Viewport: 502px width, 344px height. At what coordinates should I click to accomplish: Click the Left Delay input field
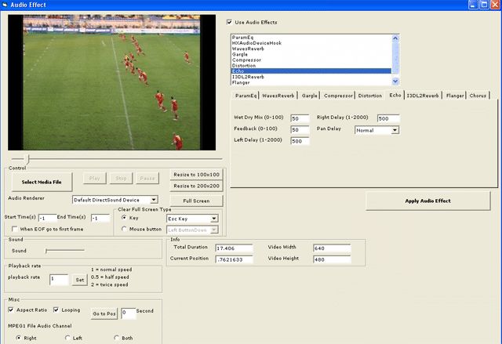(300, 141)
